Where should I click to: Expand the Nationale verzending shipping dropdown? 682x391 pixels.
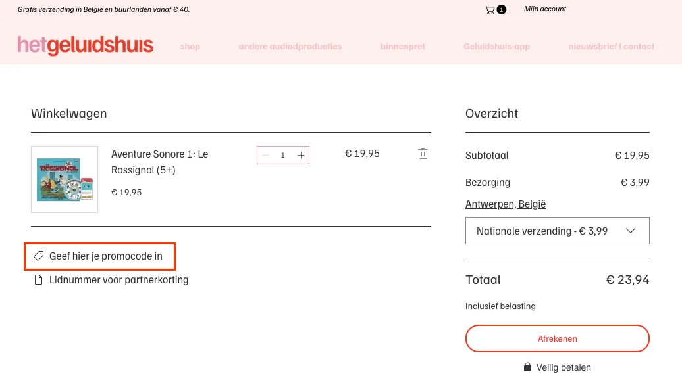click(x=557, y=231)
